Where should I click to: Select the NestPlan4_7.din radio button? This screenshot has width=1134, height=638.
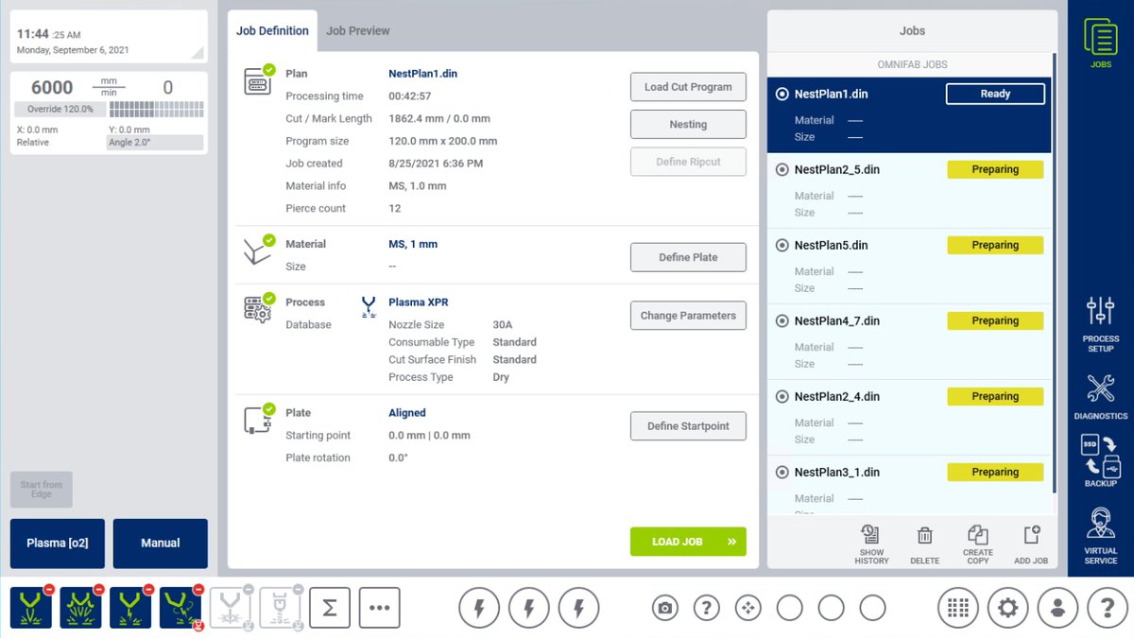[782, 321]
